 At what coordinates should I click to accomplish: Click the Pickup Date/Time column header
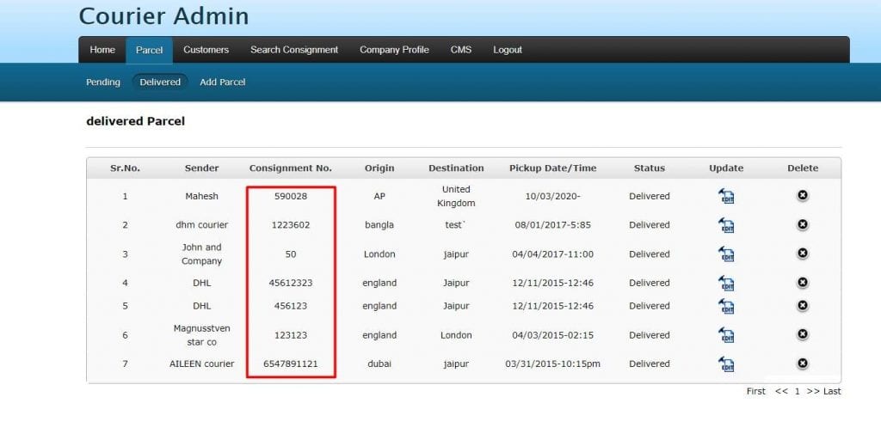(x=553, y=168)
